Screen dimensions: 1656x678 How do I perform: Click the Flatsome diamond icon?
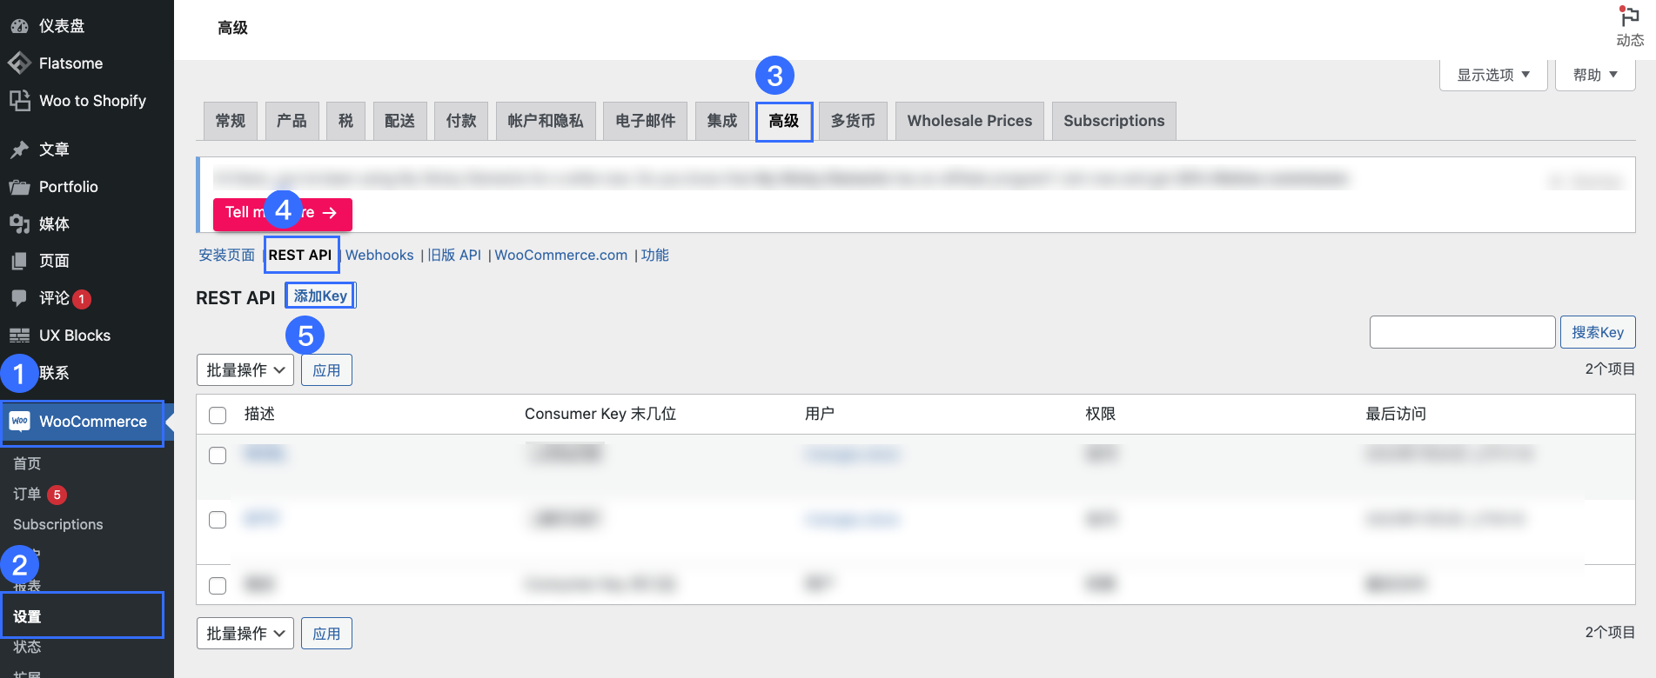pyautogui.click(x=19, y=63)
